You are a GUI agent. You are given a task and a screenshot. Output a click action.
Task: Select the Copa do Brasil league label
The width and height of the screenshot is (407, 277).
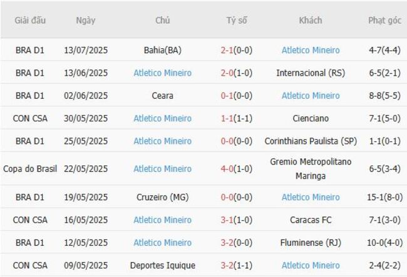click(30, 169)
